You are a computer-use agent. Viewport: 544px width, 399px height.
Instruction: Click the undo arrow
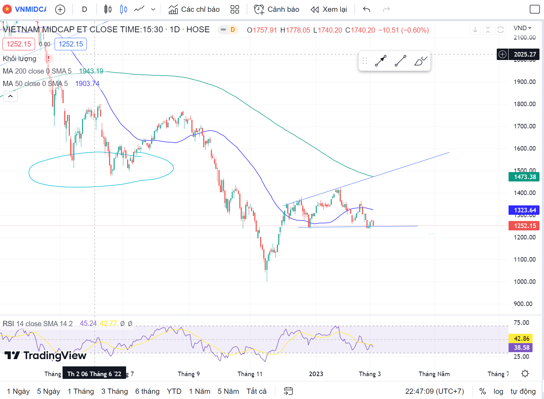point(366,9)
